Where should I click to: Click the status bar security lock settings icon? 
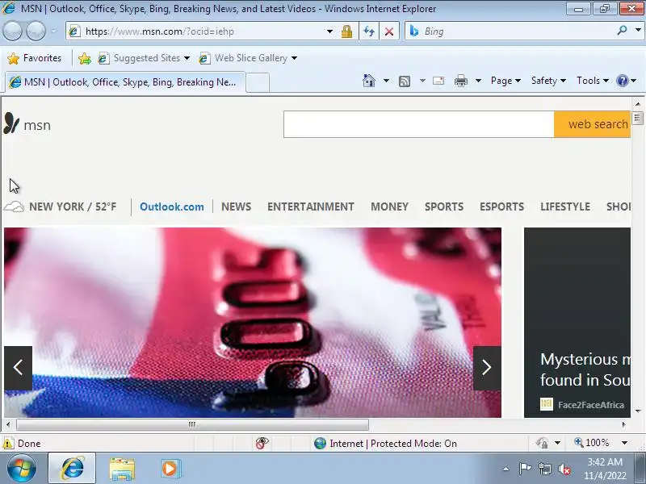point(542,443)
